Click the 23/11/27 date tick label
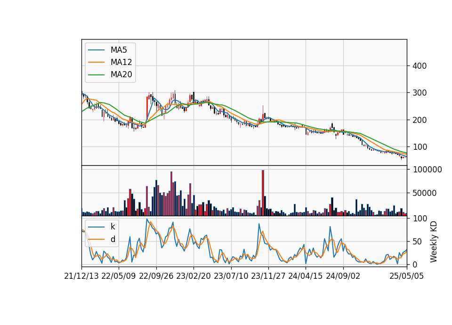 click(x=268, y=276)
